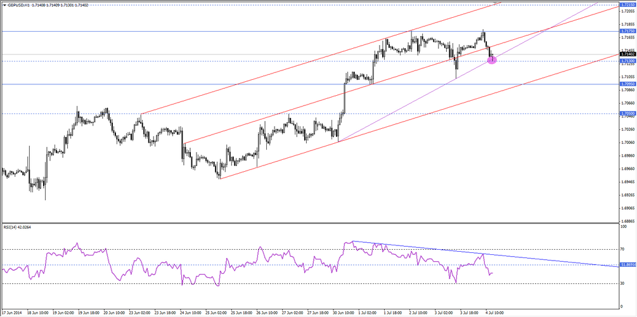This screenshot has height=317, width=637.
Task: Click the 70 level label on RSI scale
Action: tap(622, 249)
